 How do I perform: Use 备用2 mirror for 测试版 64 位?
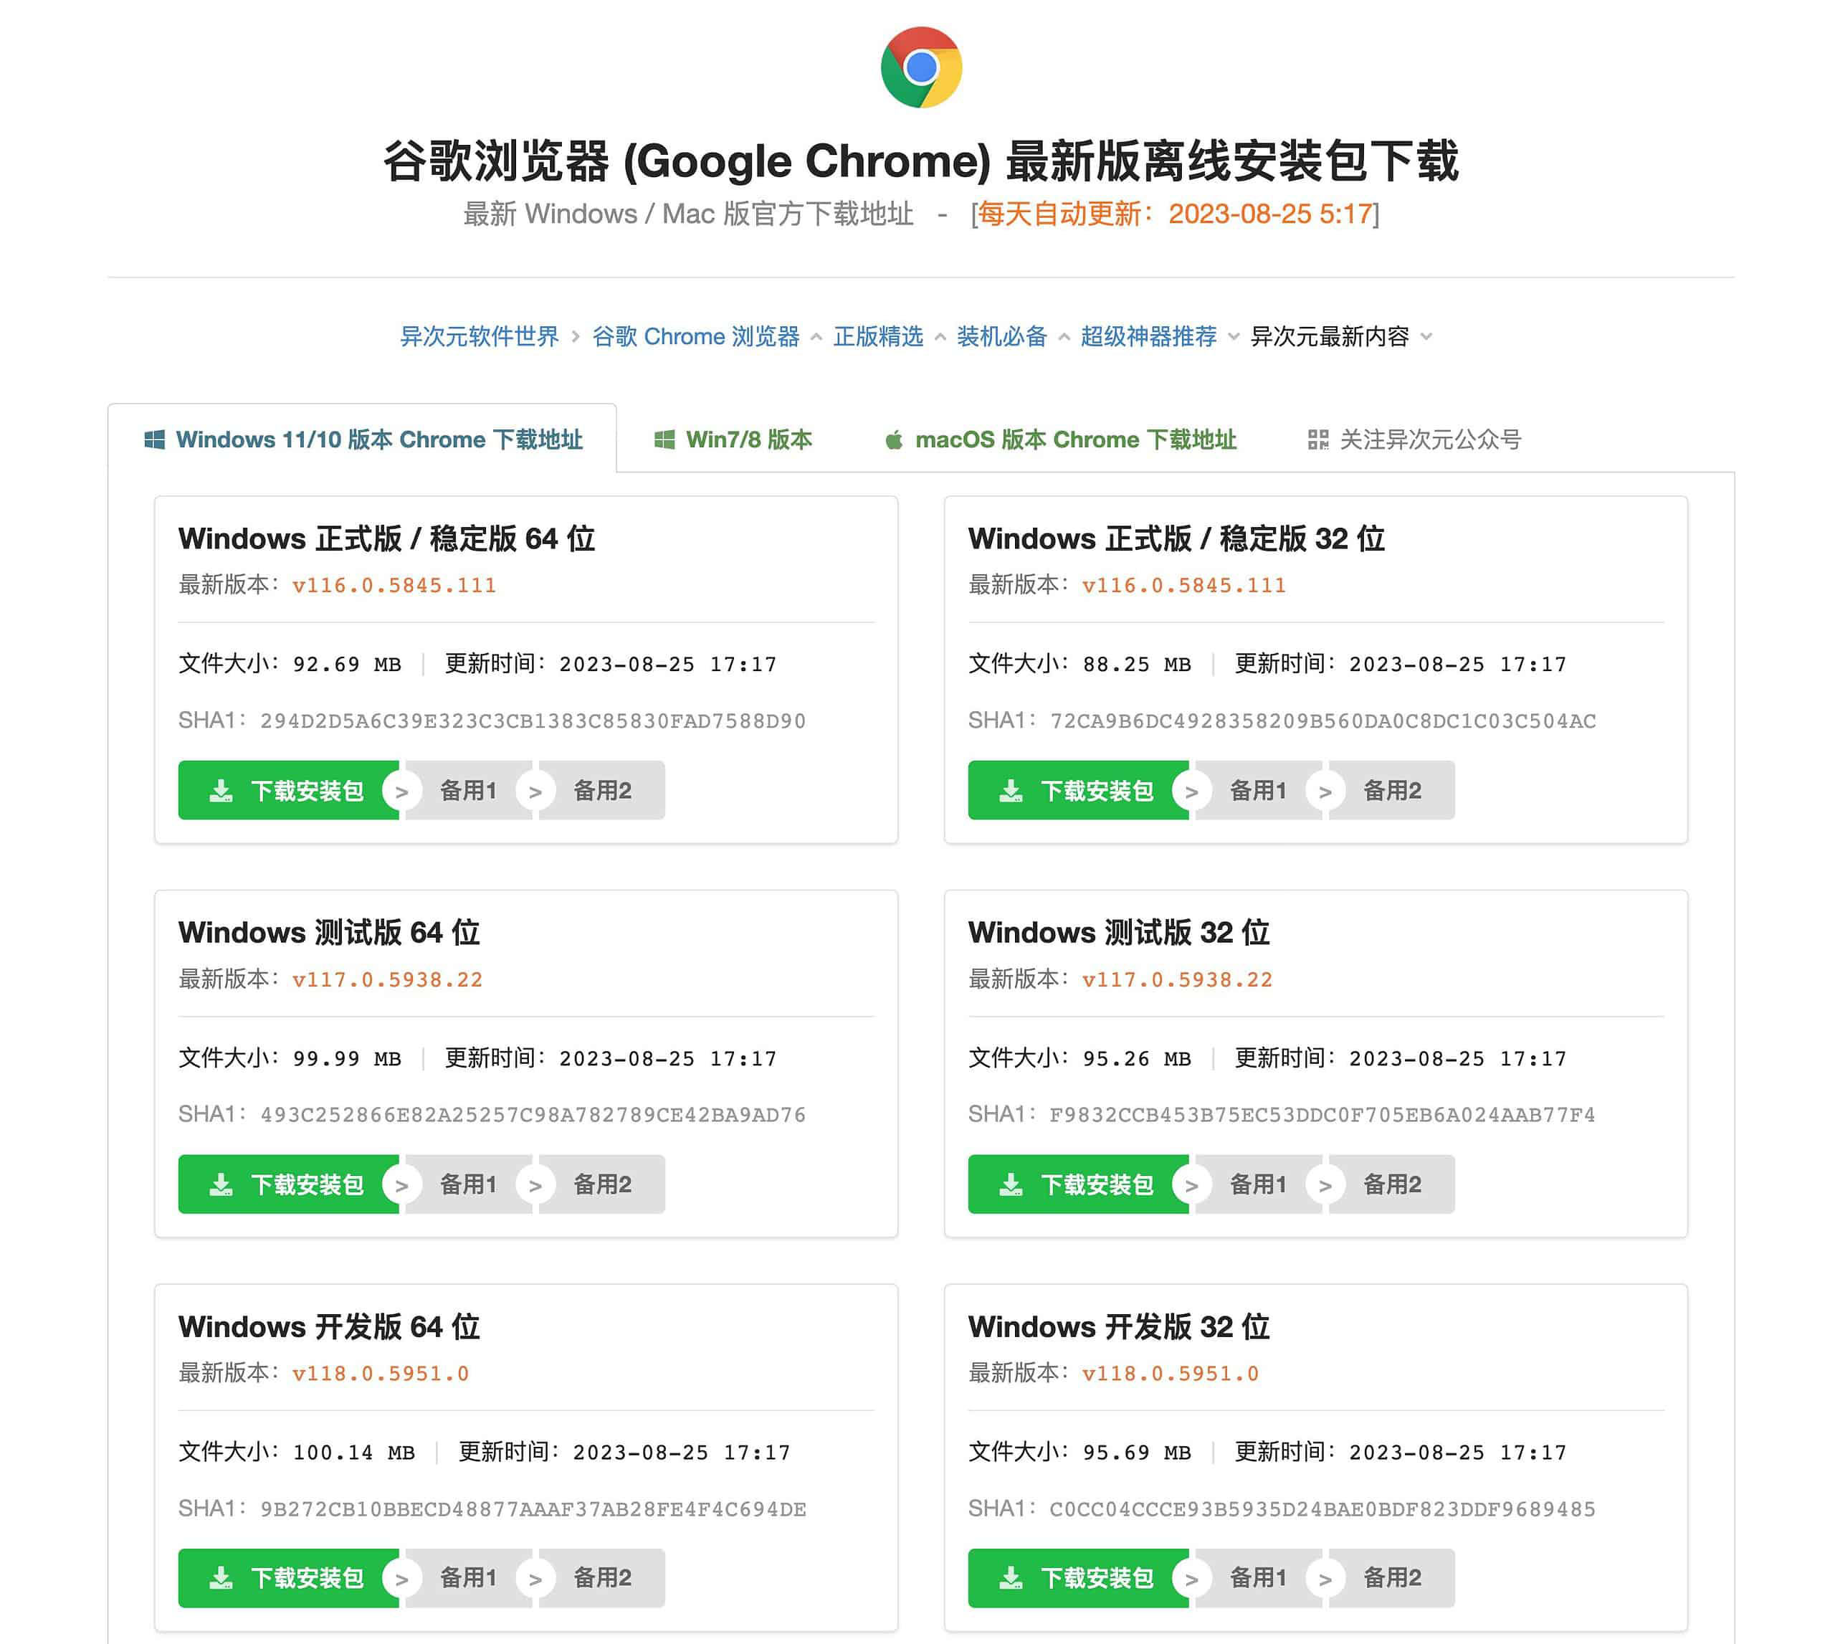pos(602,1184)
